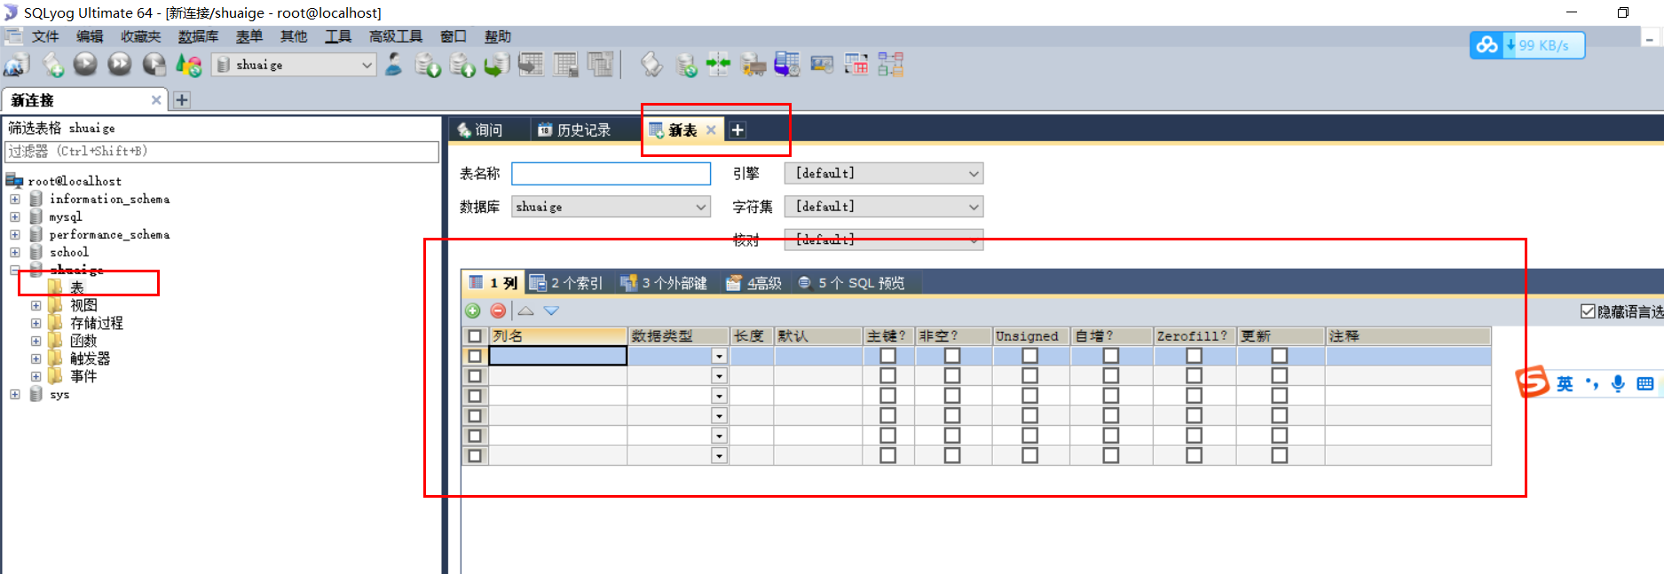1664x574 pixels.
Task: Tick the select-all checkbox beside 列名 header
Action: coord(475,336)
